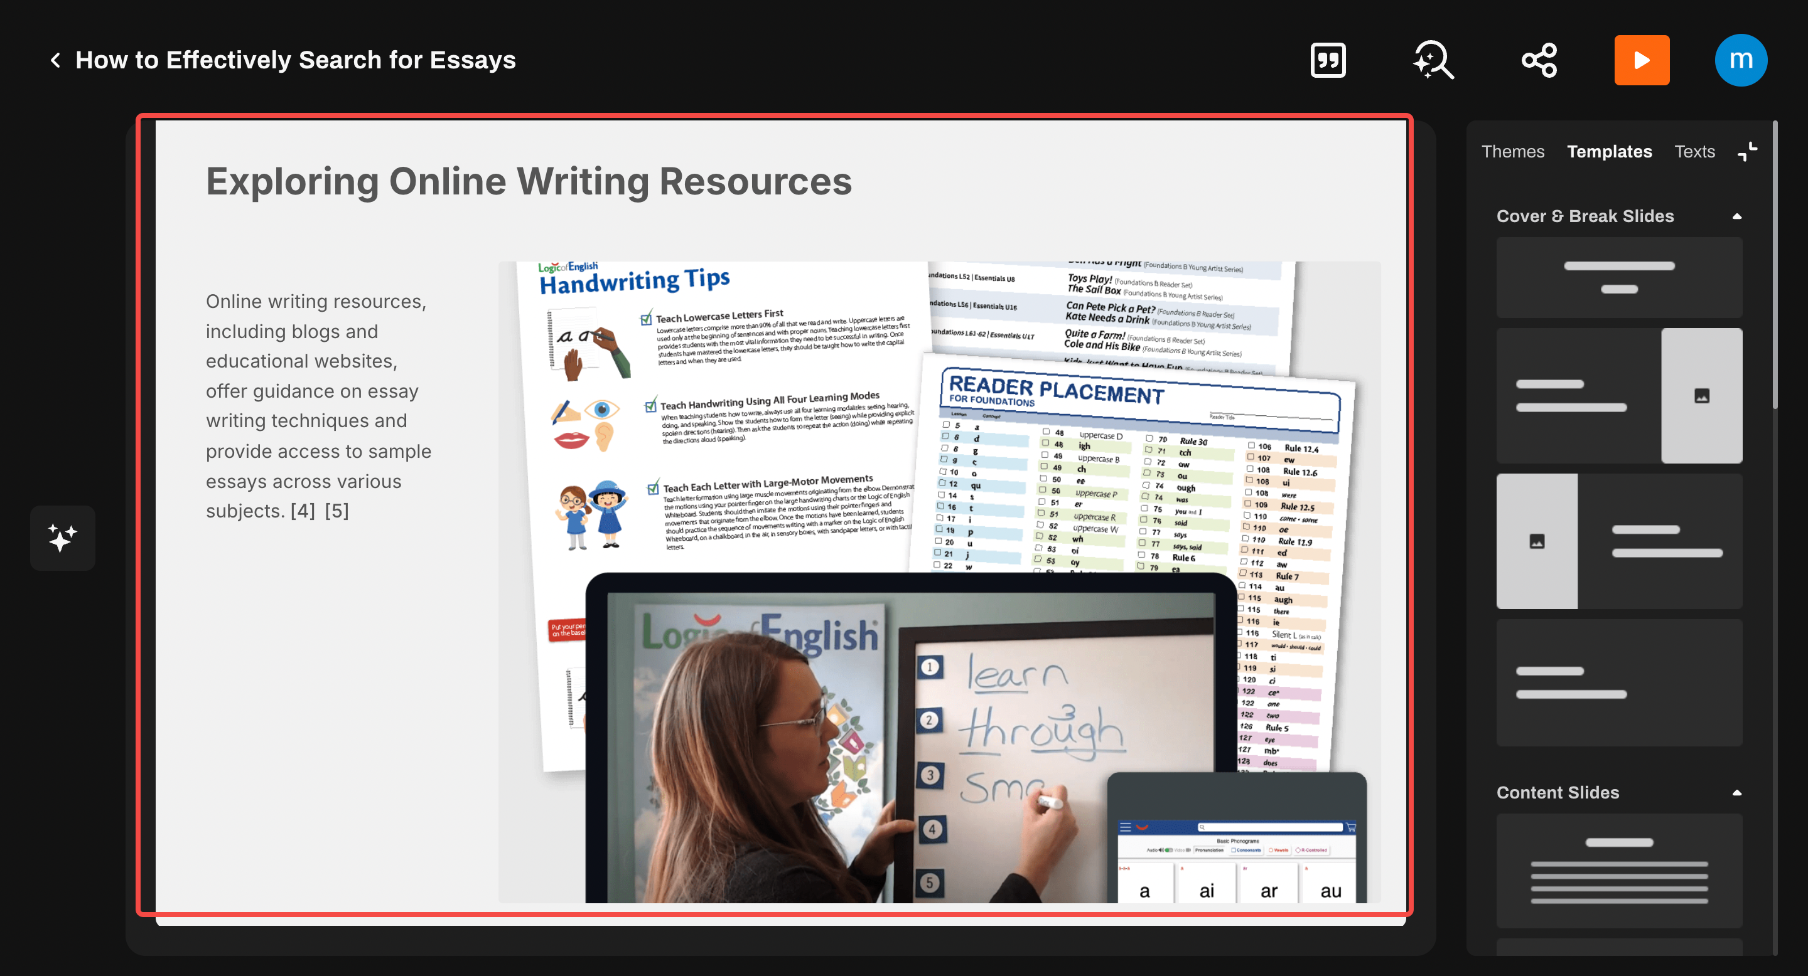This screenshot has width=1808, height=976.
Task: Choose the left-aligned text-only cover template
Action: point(1619,682)
